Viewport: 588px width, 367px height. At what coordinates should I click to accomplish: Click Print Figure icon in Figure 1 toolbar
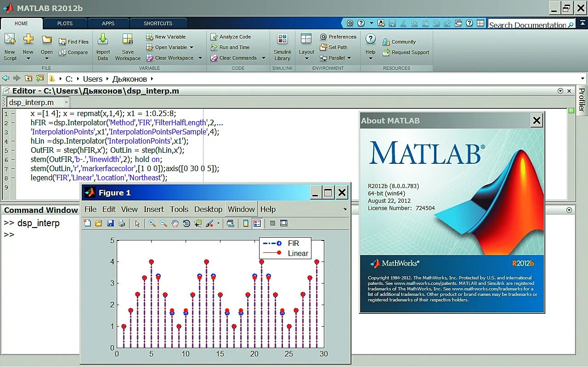(122, 223)
